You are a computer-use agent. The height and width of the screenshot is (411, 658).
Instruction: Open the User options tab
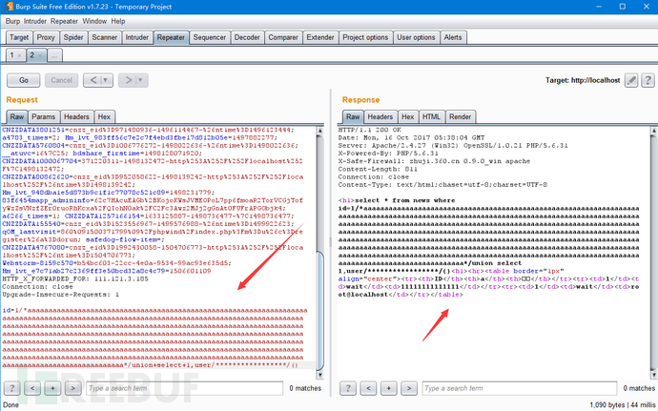click(x=416, y=37)
